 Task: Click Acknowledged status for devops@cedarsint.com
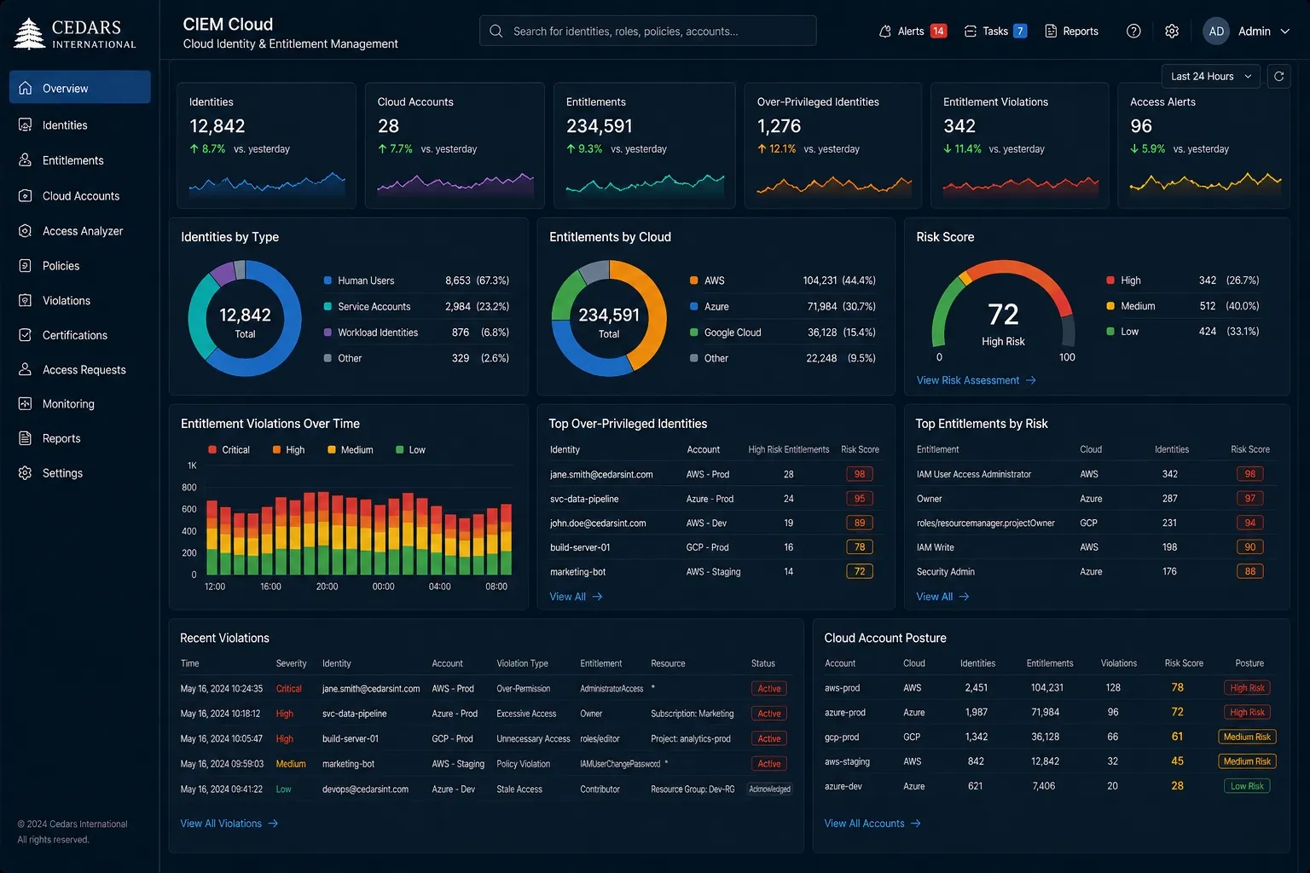click(769, 789)
